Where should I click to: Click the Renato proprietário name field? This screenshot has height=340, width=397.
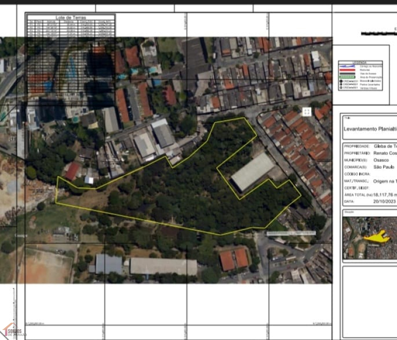pyautogui.click(x=385, y=153)
